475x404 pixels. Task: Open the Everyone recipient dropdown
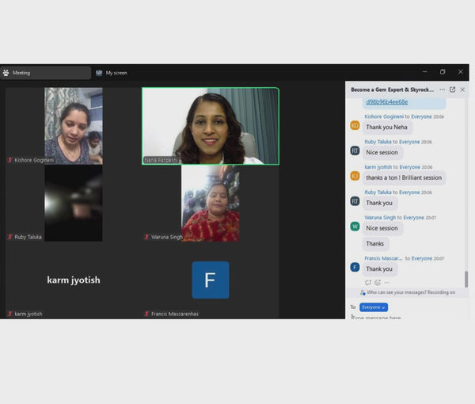tap(374, 307)
